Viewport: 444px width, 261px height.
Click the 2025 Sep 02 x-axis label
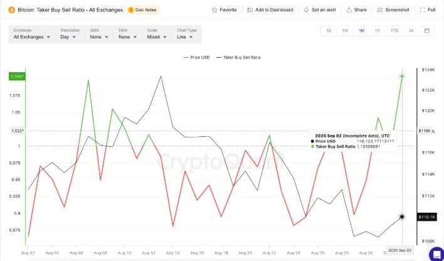tap(399, 250)
